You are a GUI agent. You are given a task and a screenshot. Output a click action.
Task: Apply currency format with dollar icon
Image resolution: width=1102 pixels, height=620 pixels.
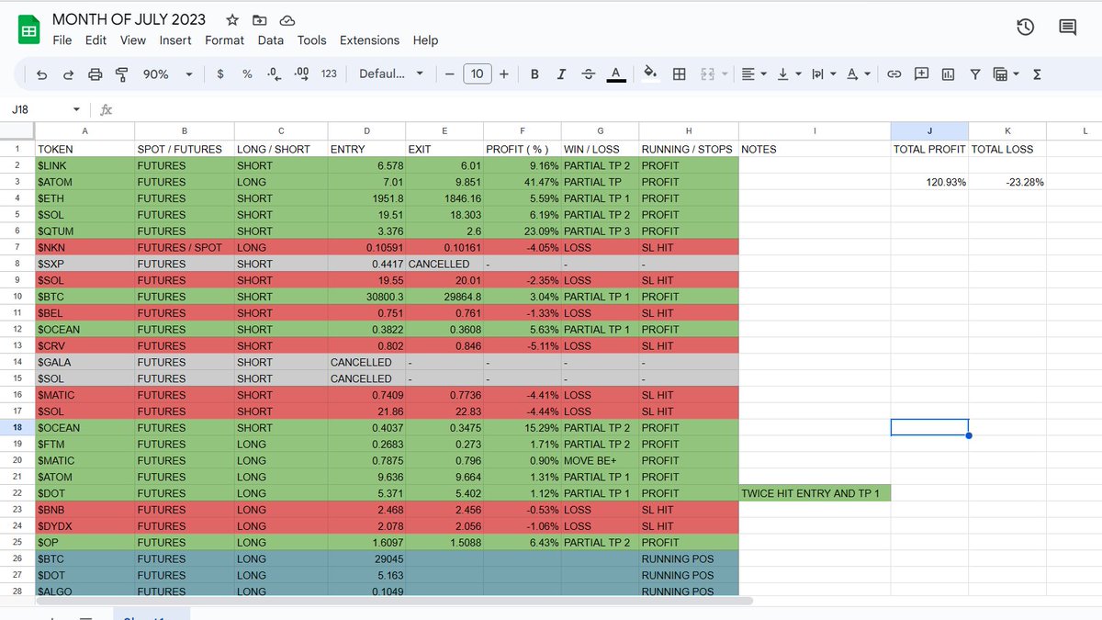coord(220,74)
